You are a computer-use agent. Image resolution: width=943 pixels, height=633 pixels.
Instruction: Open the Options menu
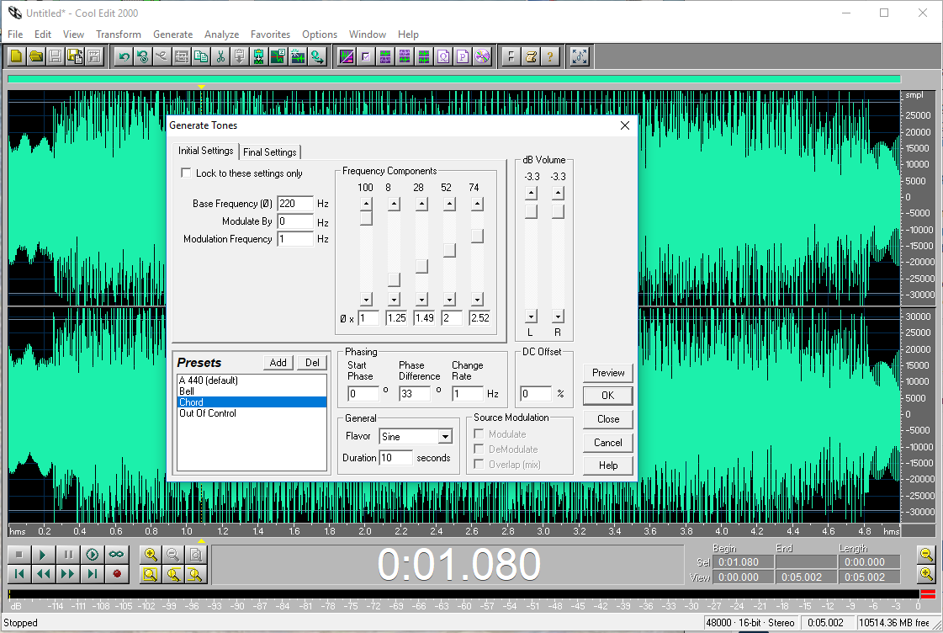pyautogui.click(x=320, y=35)
